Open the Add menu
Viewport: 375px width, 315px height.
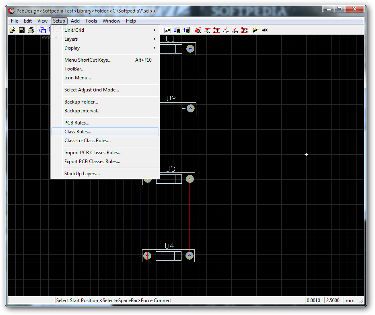coord(75,21)
